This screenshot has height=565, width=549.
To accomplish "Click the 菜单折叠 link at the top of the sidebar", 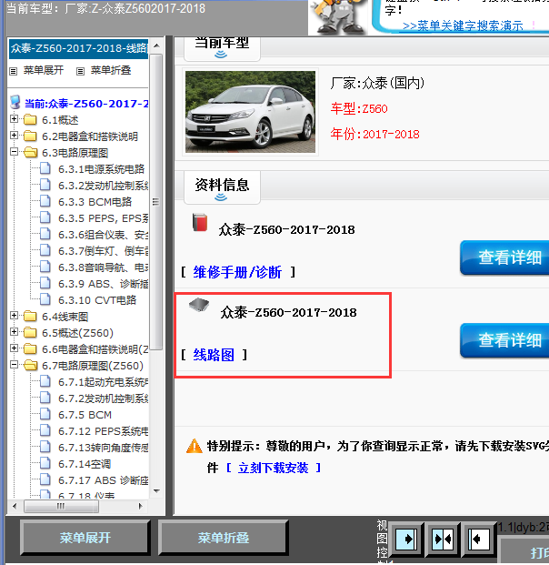I will click(x=111, y=70).
